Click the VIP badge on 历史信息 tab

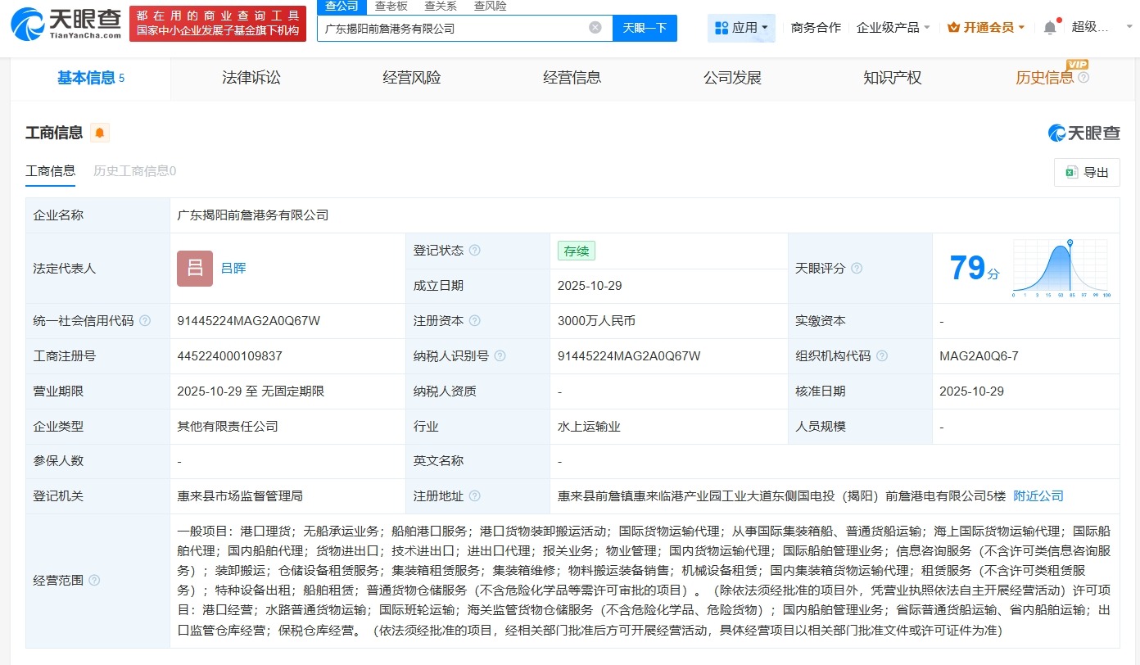point(1079,64)
